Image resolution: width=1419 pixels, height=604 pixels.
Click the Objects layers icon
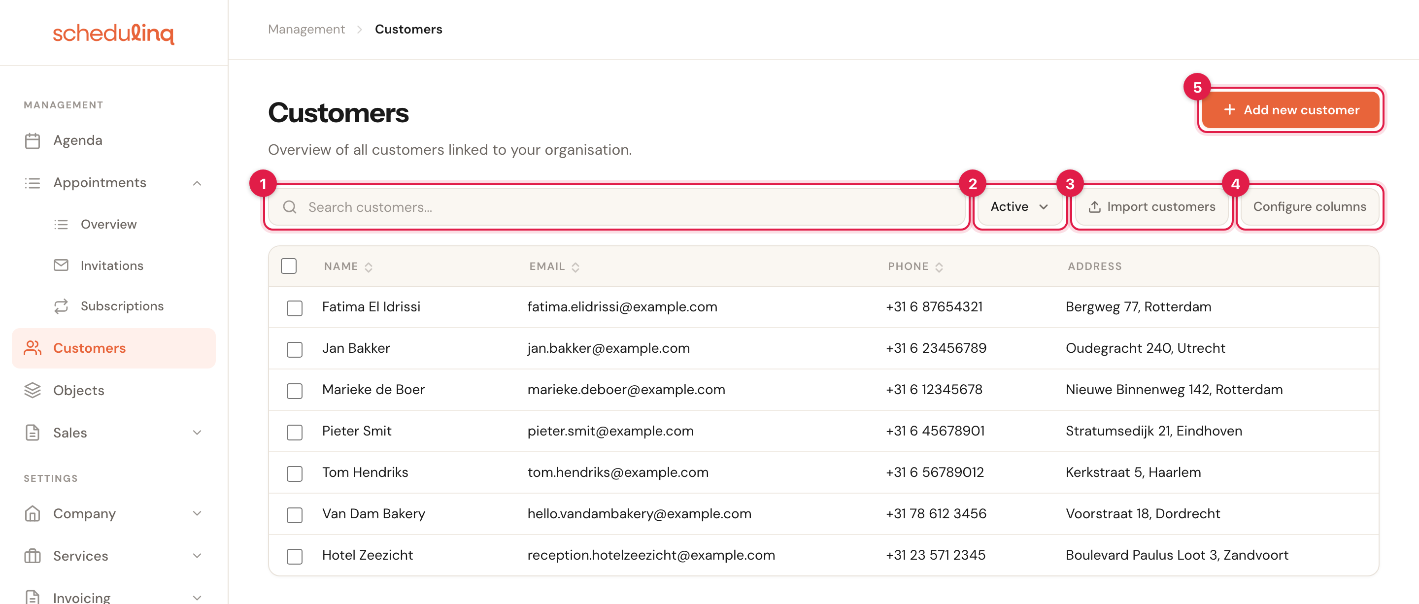point(33,390)
